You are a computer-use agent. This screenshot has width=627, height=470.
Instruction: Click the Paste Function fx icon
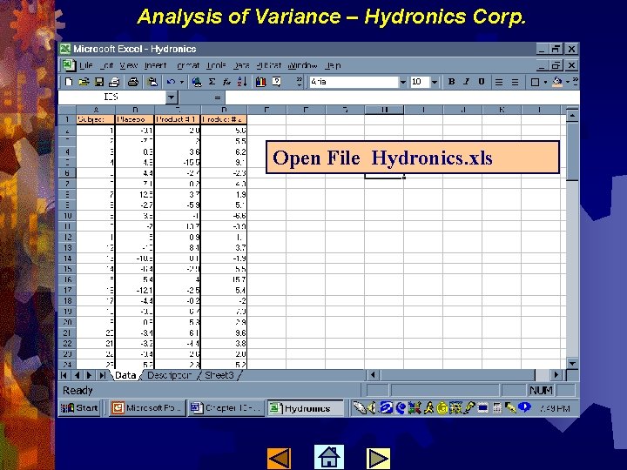226,82
